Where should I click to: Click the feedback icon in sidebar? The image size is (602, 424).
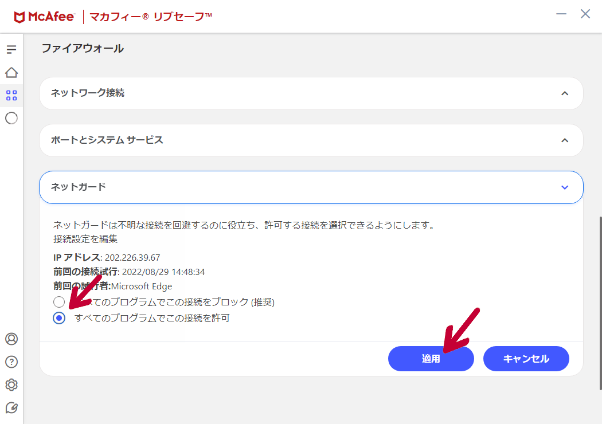(x=11, y=407)
